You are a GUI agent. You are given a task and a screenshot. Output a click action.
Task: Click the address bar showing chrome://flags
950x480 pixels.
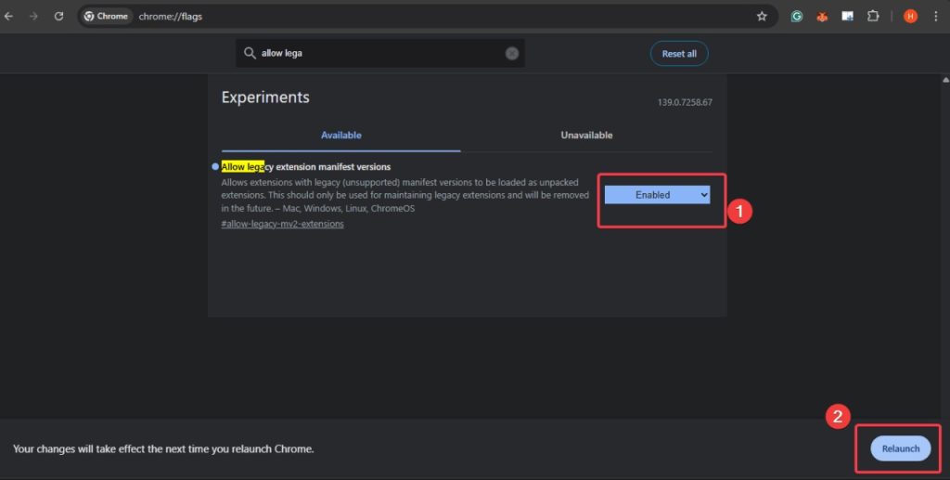coord(417,16)
